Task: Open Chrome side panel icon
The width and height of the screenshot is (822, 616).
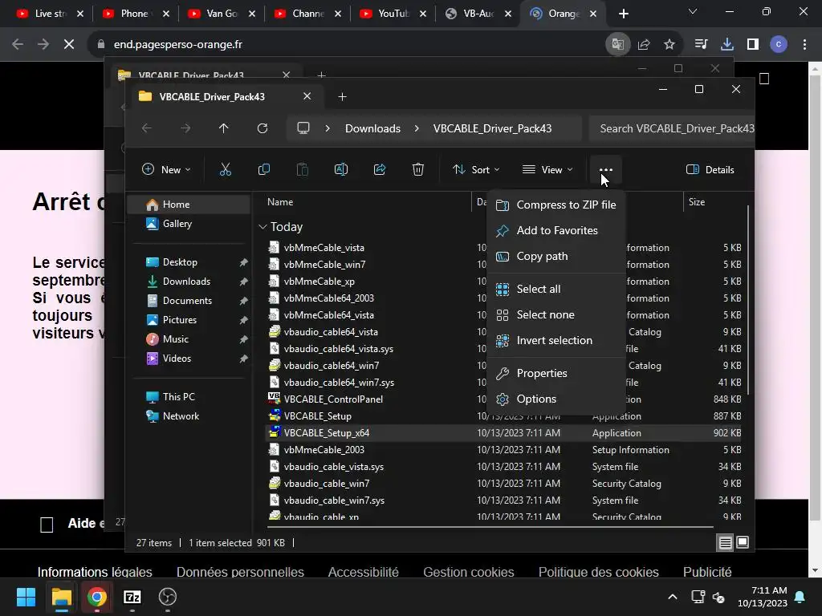Action: point(753,45)
